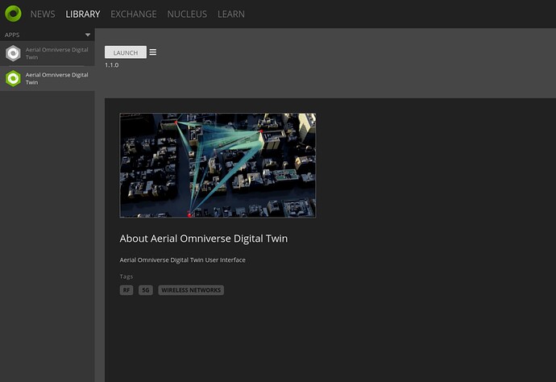Click the LAUNCH button
The width and height of the screenshot is (556, 382).
pos(126,52)
